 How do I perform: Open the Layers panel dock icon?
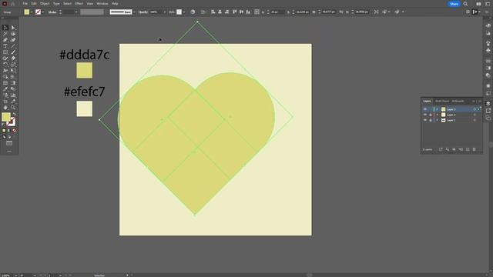[x=488, y=103]
